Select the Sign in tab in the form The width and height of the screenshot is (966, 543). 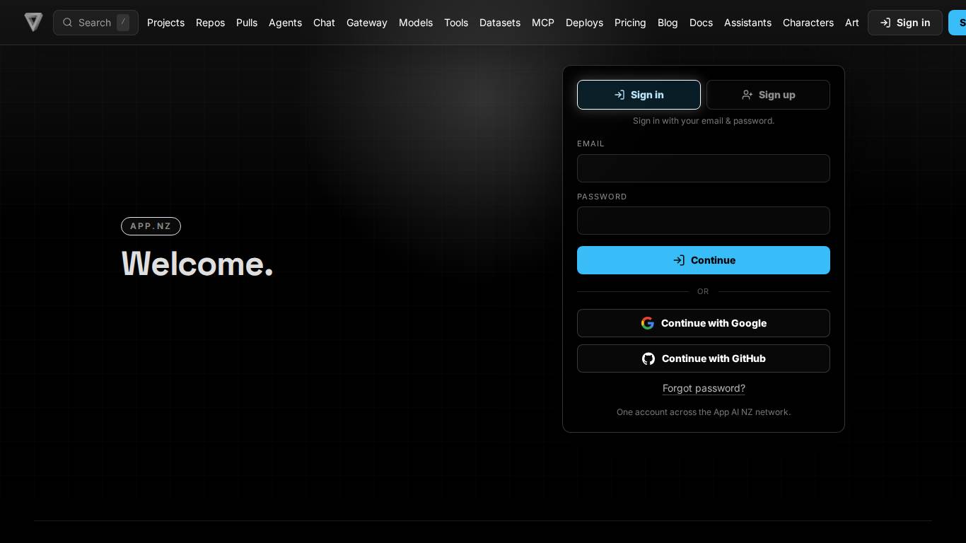pyautogui.click(x=639, y=95)
